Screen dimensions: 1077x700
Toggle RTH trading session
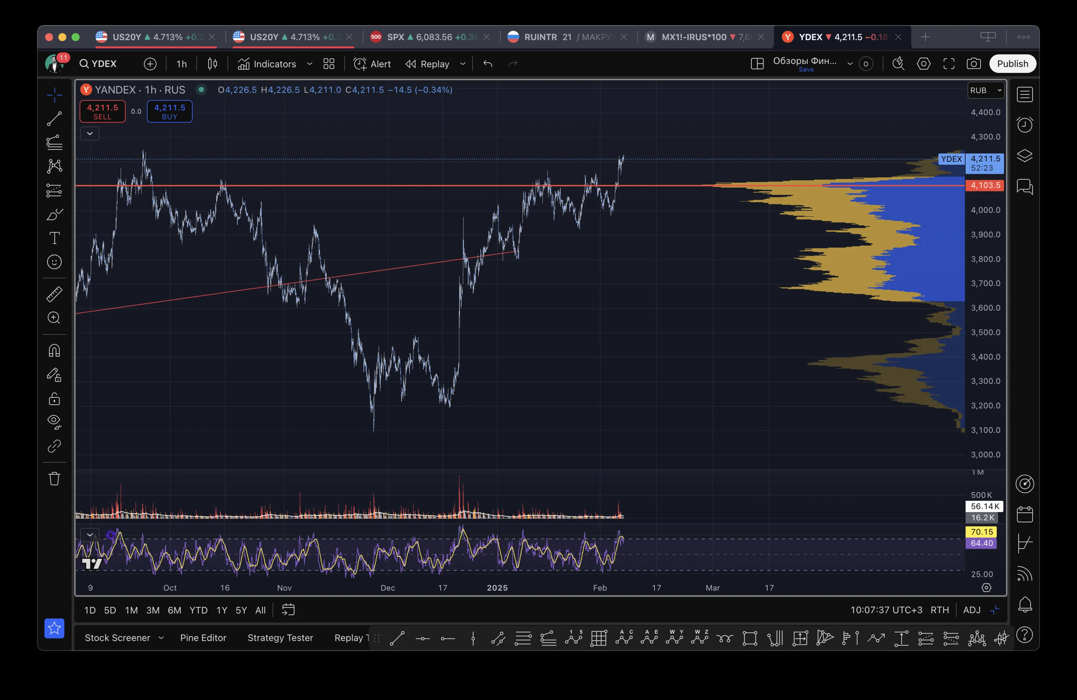click(940, 610)
